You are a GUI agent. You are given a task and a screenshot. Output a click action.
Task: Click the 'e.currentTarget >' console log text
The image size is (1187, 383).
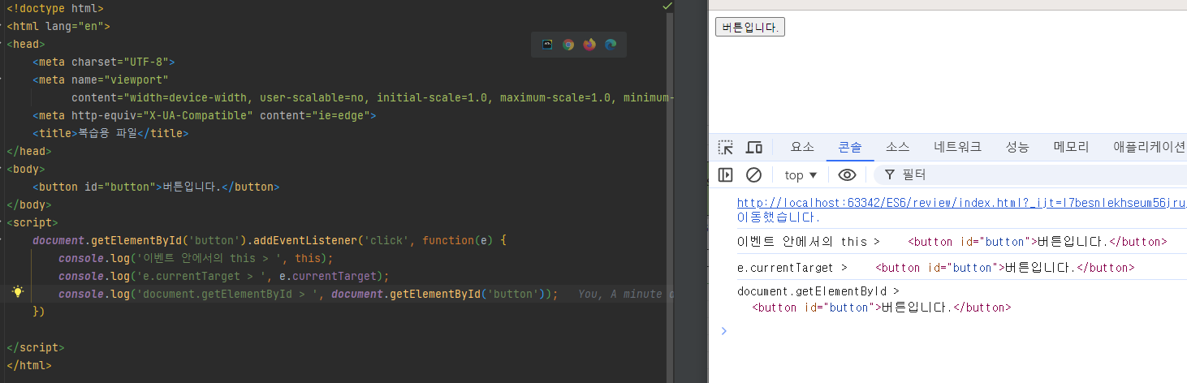pyautogui.click(x=792, y=268)
